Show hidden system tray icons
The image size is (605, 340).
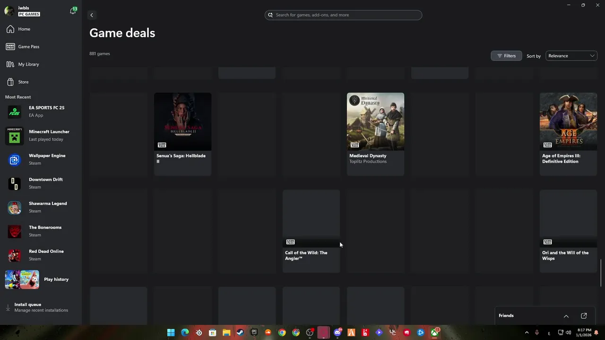point(527,333)
